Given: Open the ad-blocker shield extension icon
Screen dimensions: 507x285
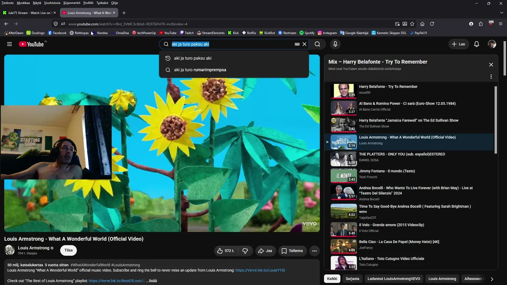Looking at the screenshot, I should pos(491,23).
